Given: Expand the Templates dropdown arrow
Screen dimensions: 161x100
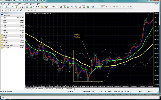Looking at the screenshot, I should point(99,7).
